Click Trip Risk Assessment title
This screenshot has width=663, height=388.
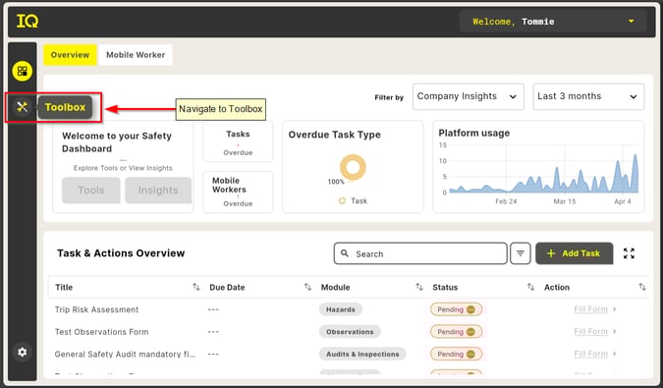click(x=97, y=309)
